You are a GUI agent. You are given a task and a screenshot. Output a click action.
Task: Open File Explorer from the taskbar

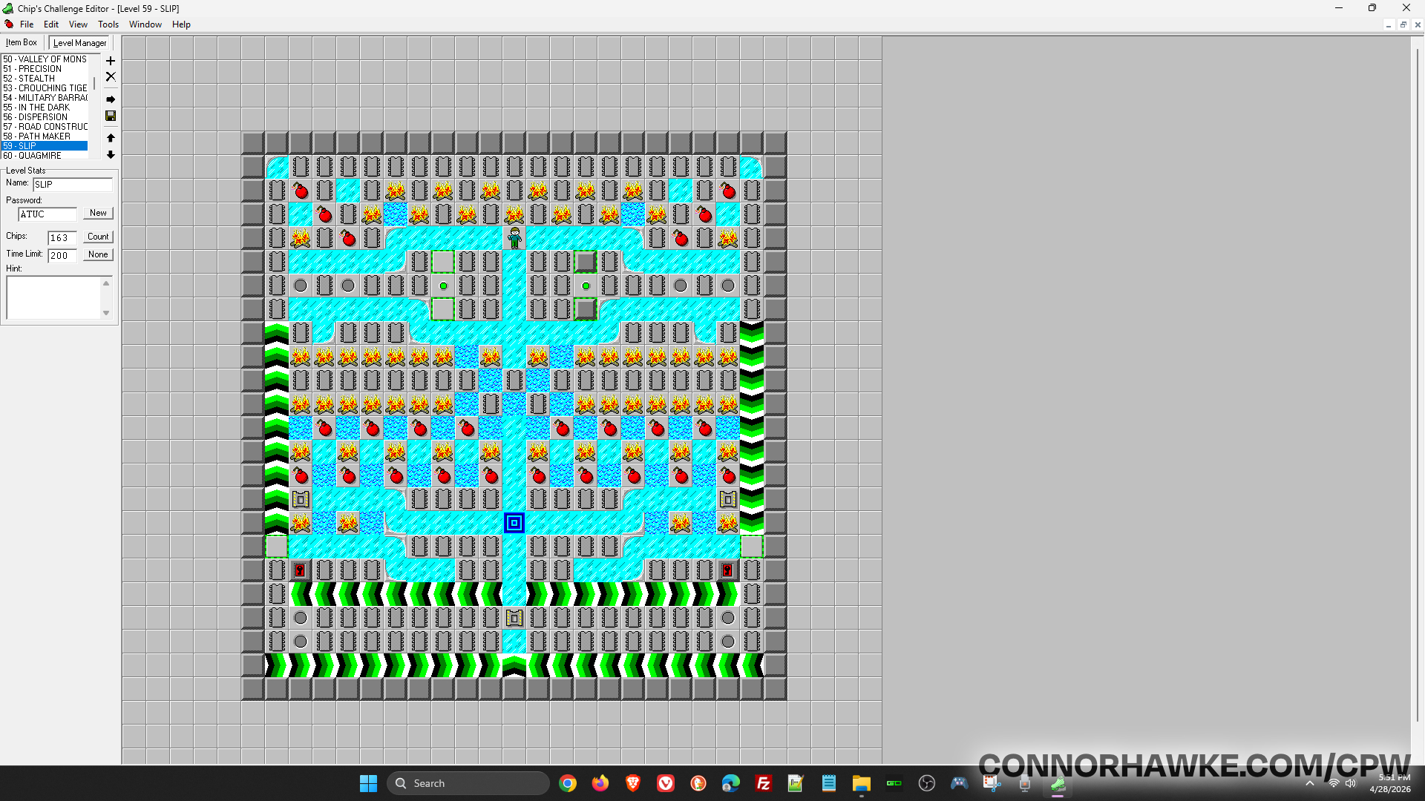pos(861,783)
